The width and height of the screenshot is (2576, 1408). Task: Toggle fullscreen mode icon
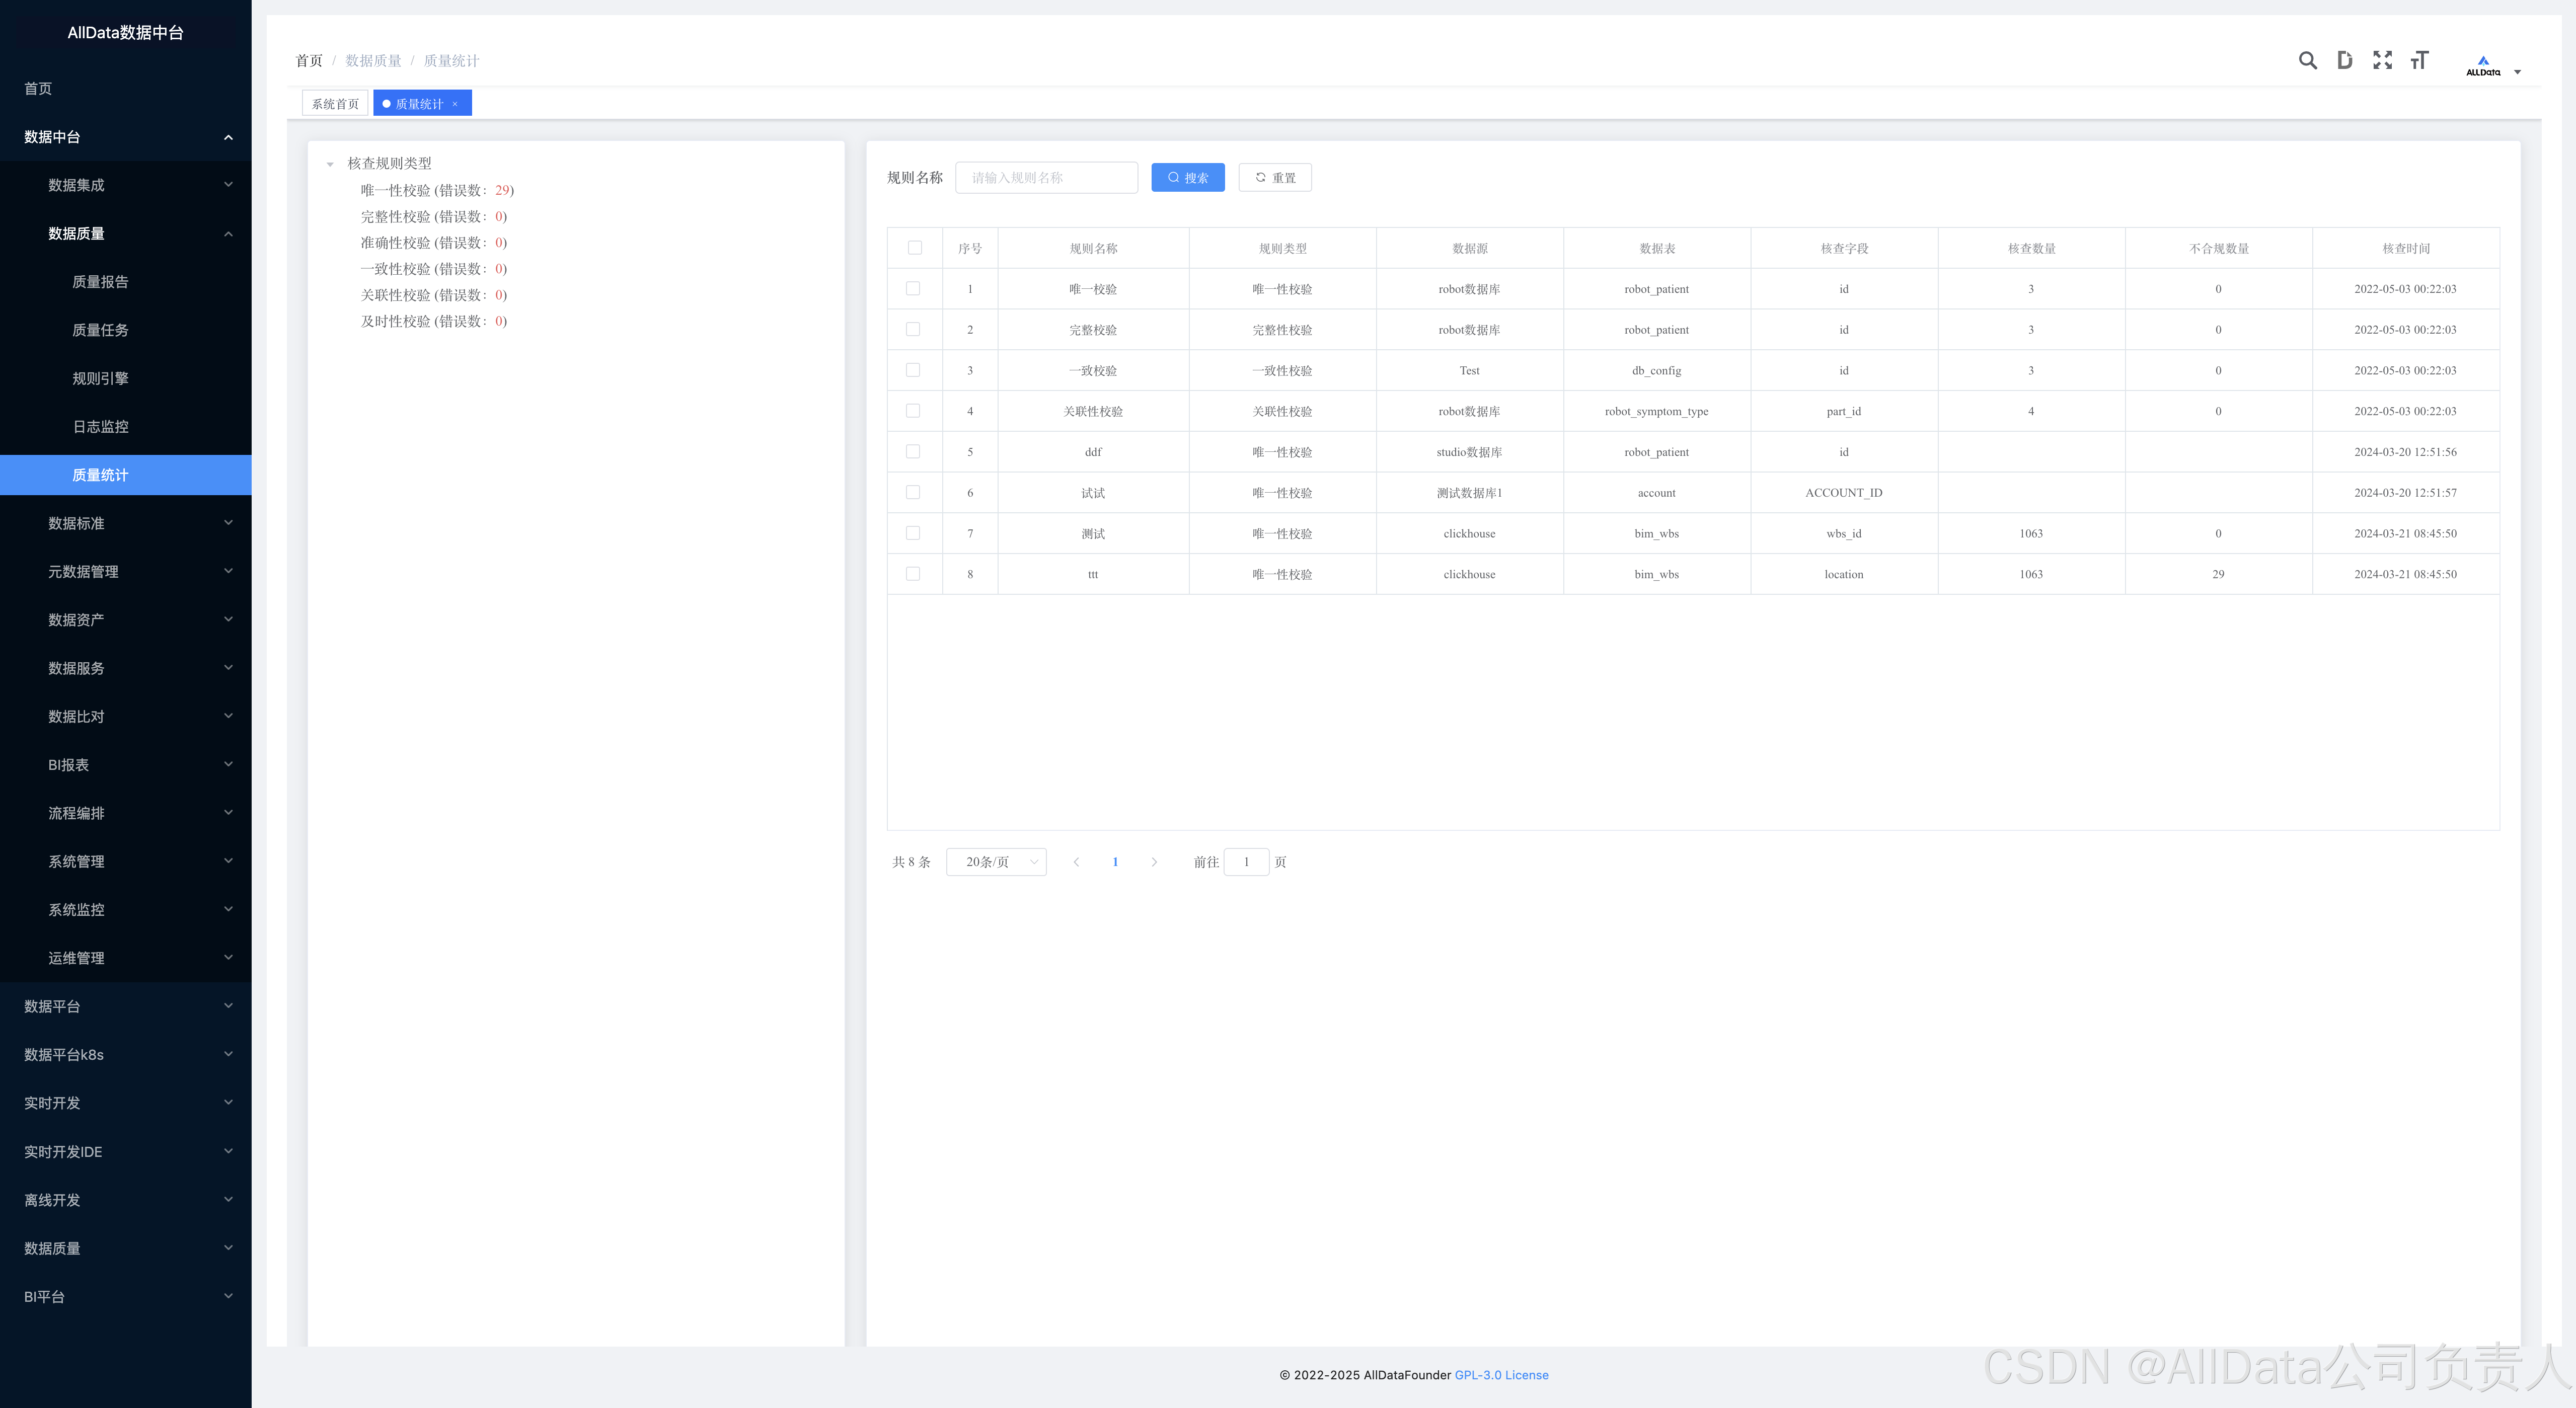pos(2382,60)
